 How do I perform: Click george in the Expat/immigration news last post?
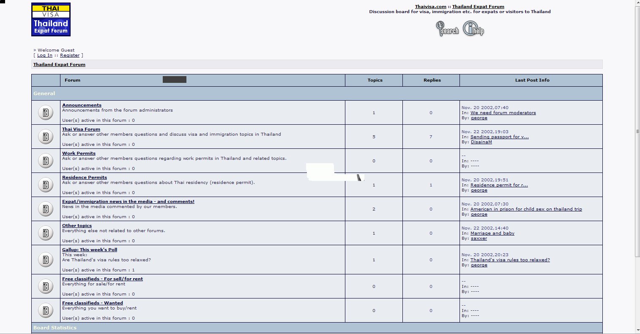[479, 214]
